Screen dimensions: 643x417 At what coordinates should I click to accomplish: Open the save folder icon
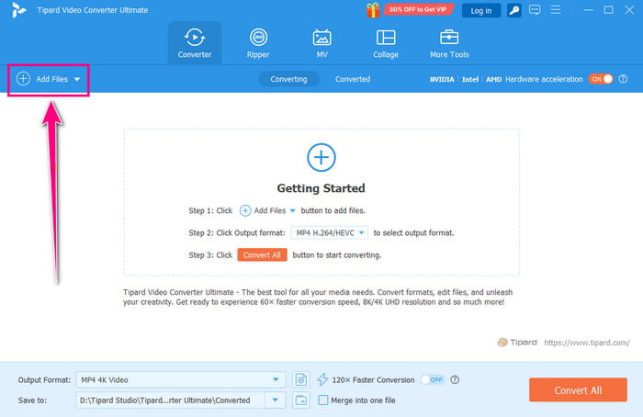point(301,400)
